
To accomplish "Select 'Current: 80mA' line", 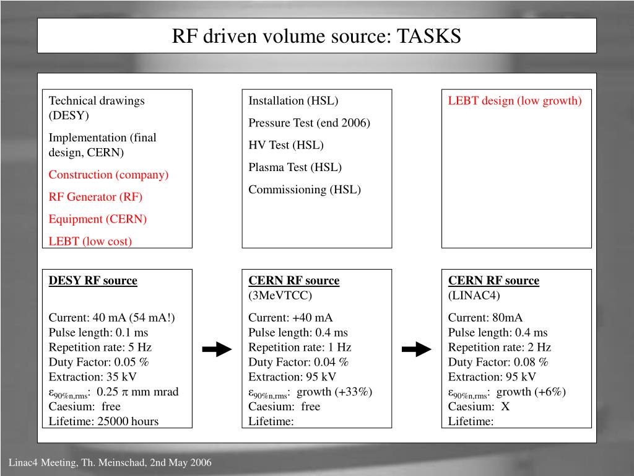I will point(485,317).
